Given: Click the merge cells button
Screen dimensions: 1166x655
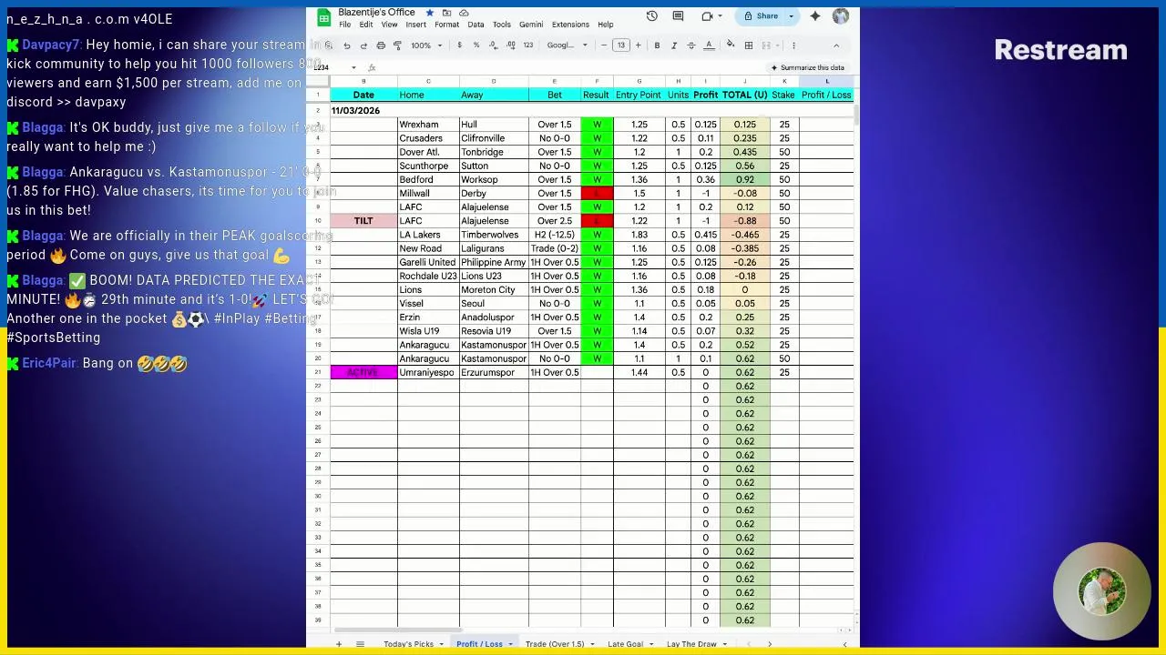Looking at the screenshot, I should (x=766, y=45).
